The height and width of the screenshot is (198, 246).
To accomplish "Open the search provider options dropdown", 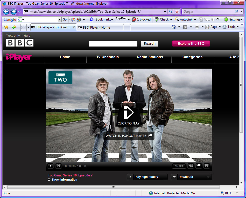I will pos(241,12).
